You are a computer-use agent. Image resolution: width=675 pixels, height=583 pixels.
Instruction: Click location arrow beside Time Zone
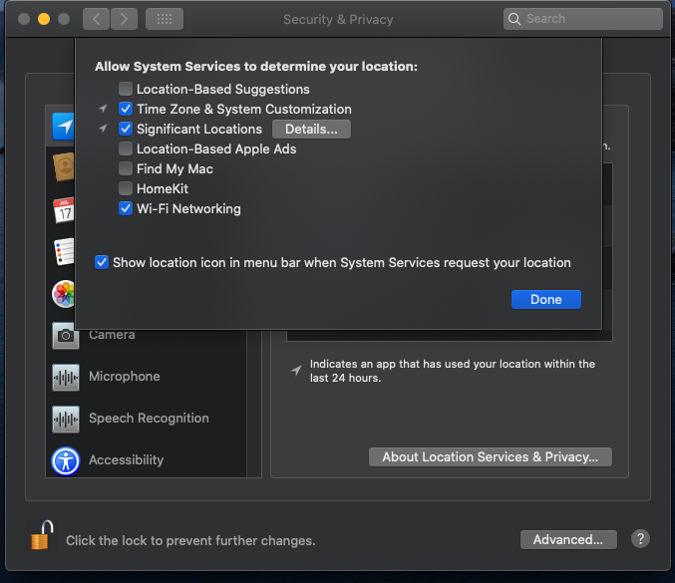pos(103,109)
